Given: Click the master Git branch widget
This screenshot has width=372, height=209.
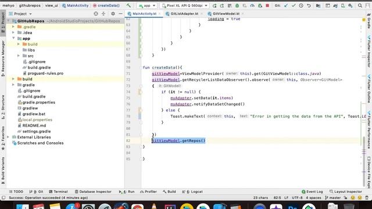Looking at the screenshot, I should click(332, 197).
